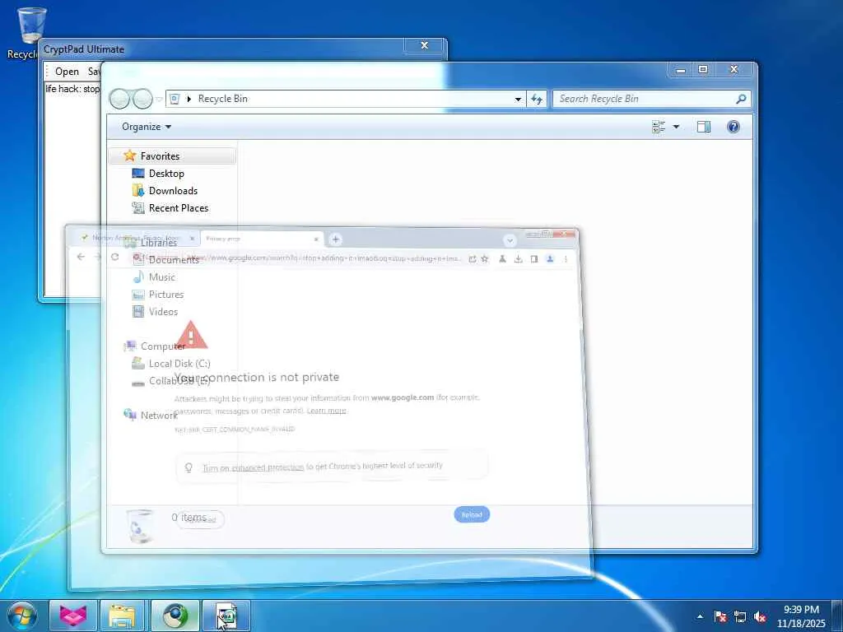843x632 pixels.
Task: Select the Favorites star in navigation pane
Action: tap(129, 156)
